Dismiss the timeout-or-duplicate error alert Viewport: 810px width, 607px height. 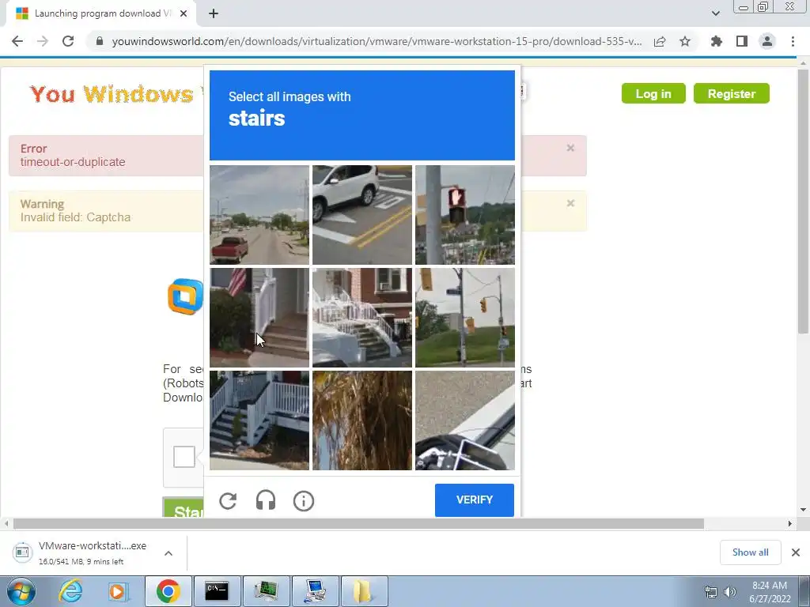pyautogui.click(x=570, y=148)
